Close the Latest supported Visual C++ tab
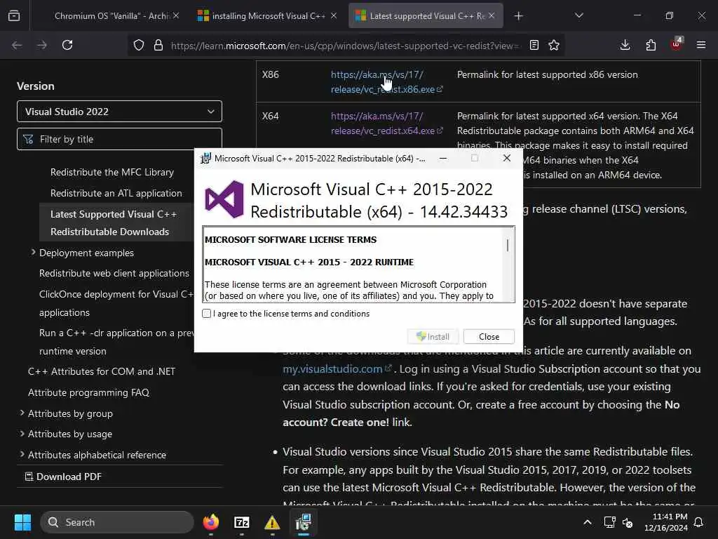The image size is (718, 539). click(492, 15)
